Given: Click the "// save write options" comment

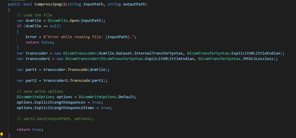Looking at the screenshot, I should click(x=40, y=92).
